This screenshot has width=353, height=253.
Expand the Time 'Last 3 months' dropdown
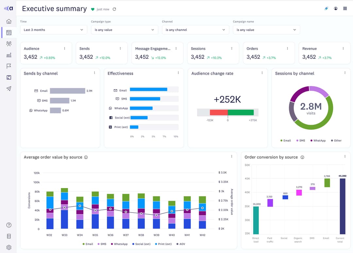tap(54, 30)
